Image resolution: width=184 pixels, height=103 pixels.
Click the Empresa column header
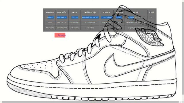pos(119,12)
